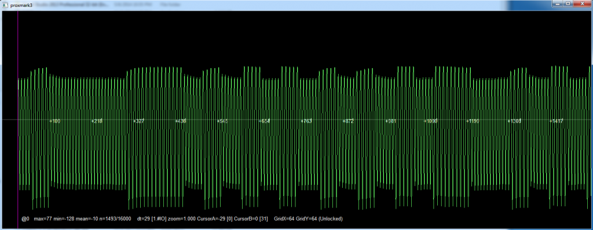
Task: Place cursor at the +436 sample marker
Action: pyautogui.click(x=181, y=121)
